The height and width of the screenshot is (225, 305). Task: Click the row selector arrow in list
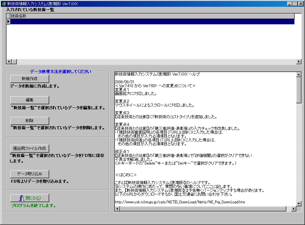tap(8, 22)
